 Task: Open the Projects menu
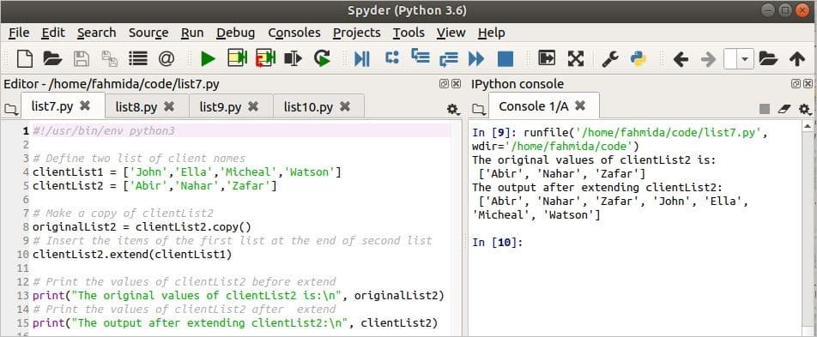click(x=357, y=33)
